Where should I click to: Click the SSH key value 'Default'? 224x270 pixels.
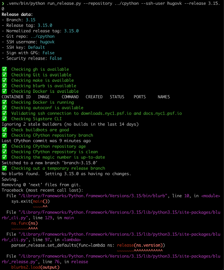[36, 48]
